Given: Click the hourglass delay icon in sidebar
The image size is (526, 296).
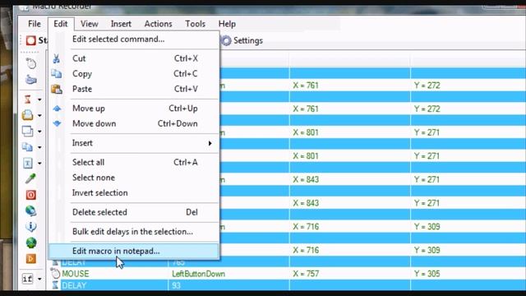Looking at the screenshot, I should pyautogui.click(x=28, y=99).
